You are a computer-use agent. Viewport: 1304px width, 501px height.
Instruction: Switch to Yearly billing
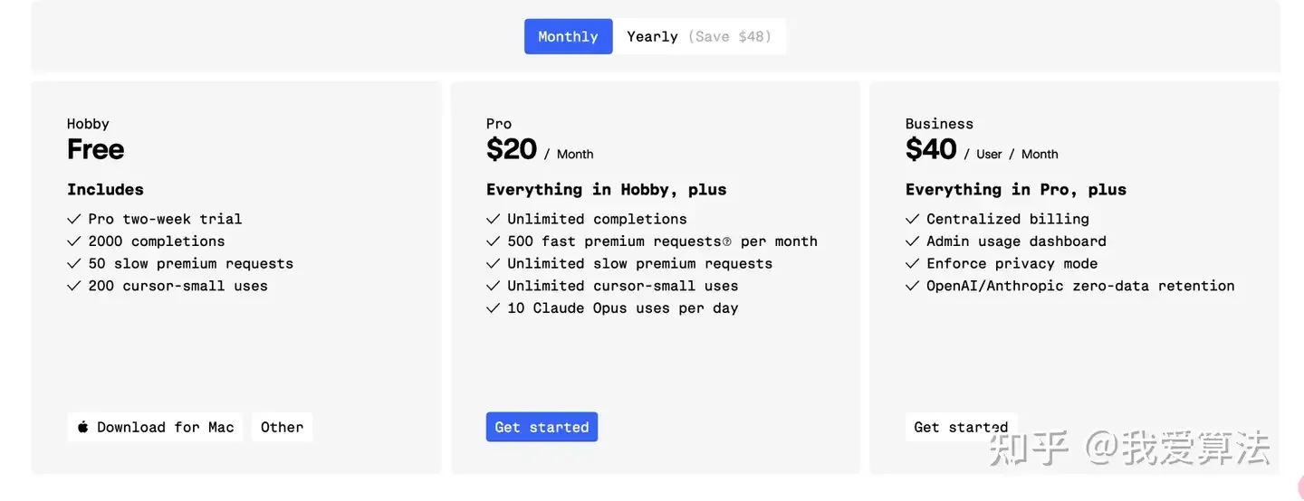652,36
